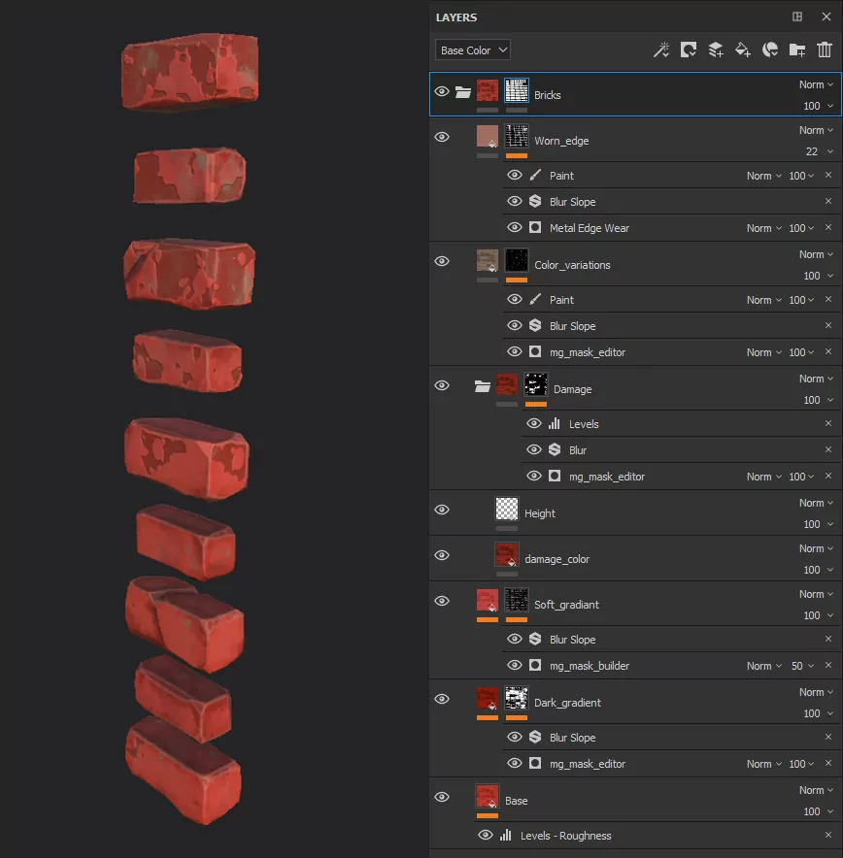
Task: Click the Soft_gradiant red fill thumbnail
Action: coord(488,600)
